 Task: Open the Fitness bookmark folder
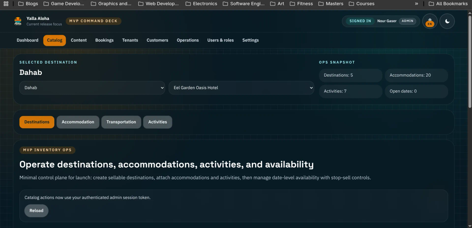(x=301, y=4)
